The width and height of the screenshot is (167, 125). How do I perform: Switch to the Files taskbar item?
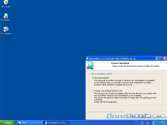29,122
